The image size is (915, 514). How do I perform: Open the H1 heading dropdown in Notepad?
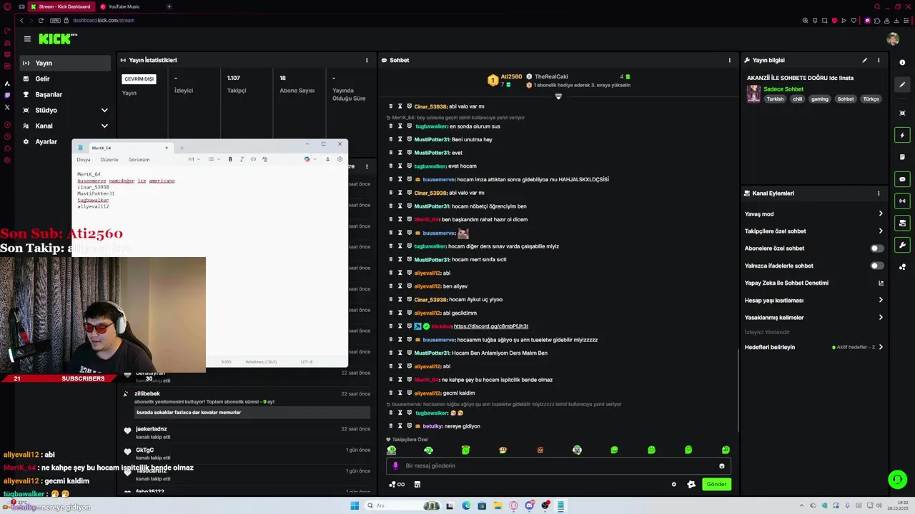point(194,159)
